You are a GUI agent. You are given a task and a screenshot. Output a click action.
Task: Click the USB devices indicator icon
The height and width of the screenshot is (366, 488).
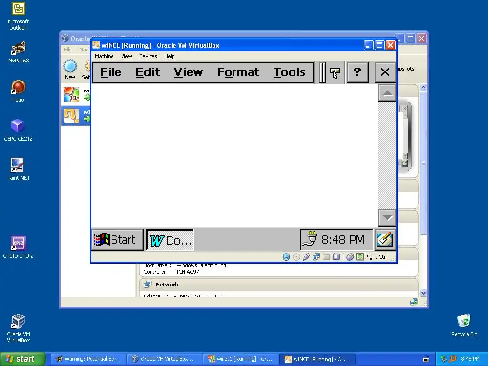pos(306,257)
